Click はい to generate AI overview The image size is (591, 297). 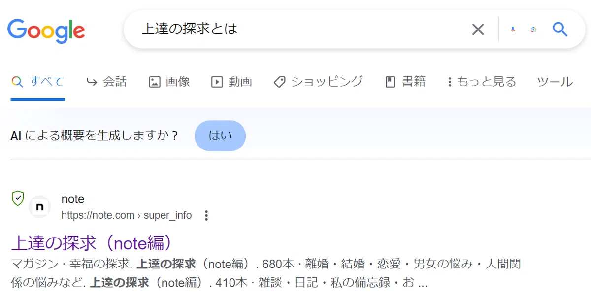(x=220, y=136)
